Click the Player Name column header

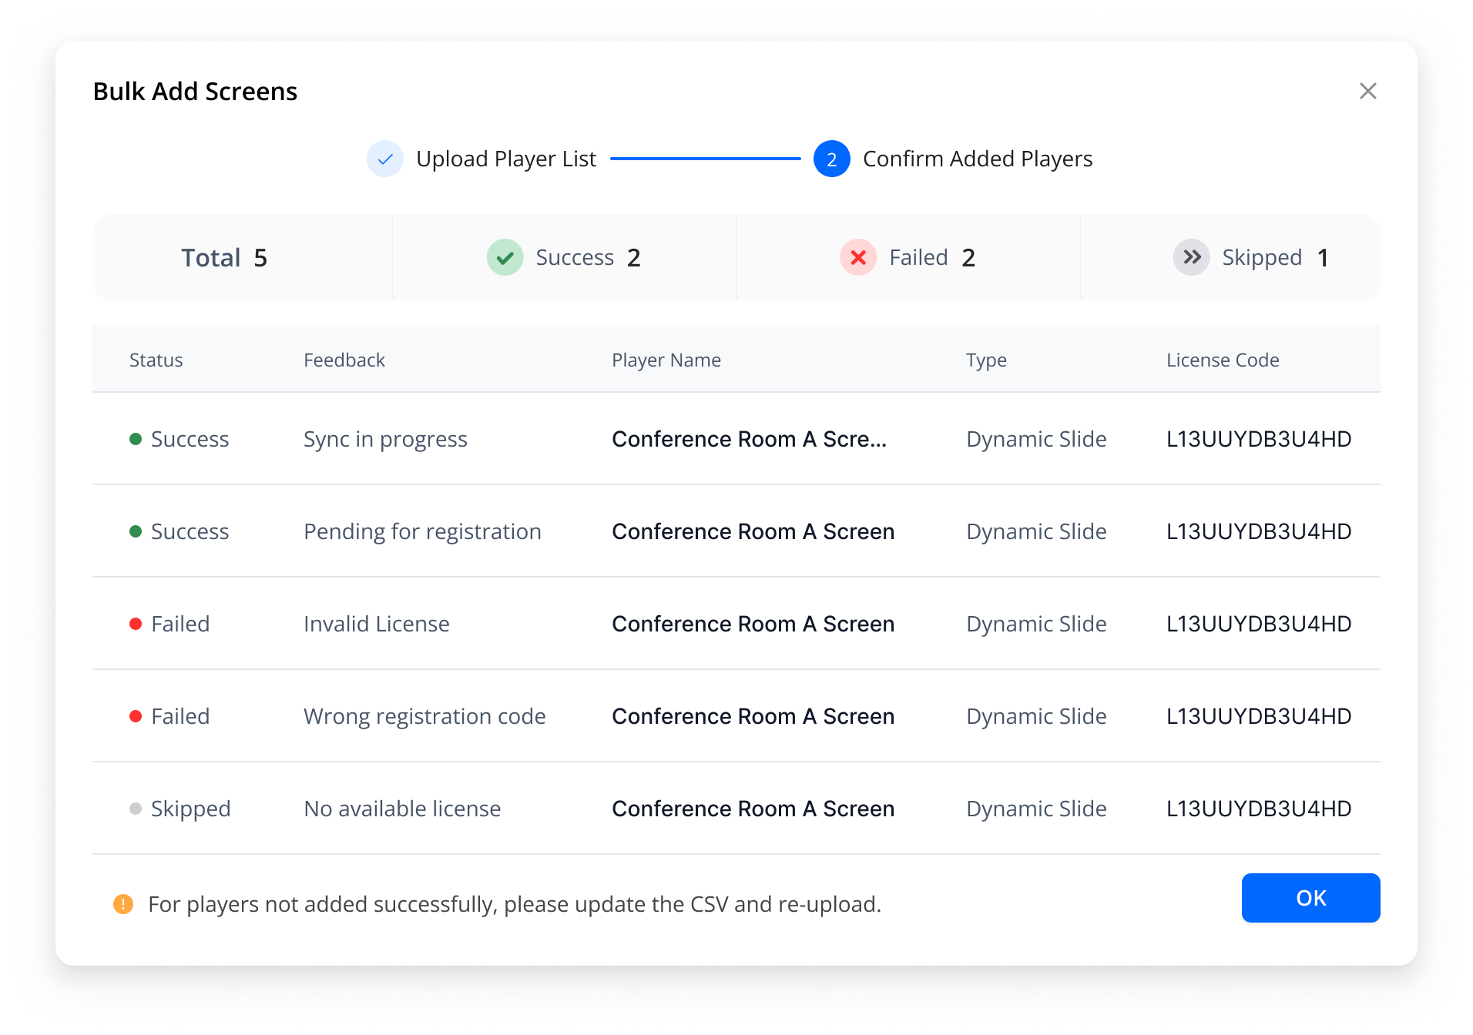click(666, 360)
